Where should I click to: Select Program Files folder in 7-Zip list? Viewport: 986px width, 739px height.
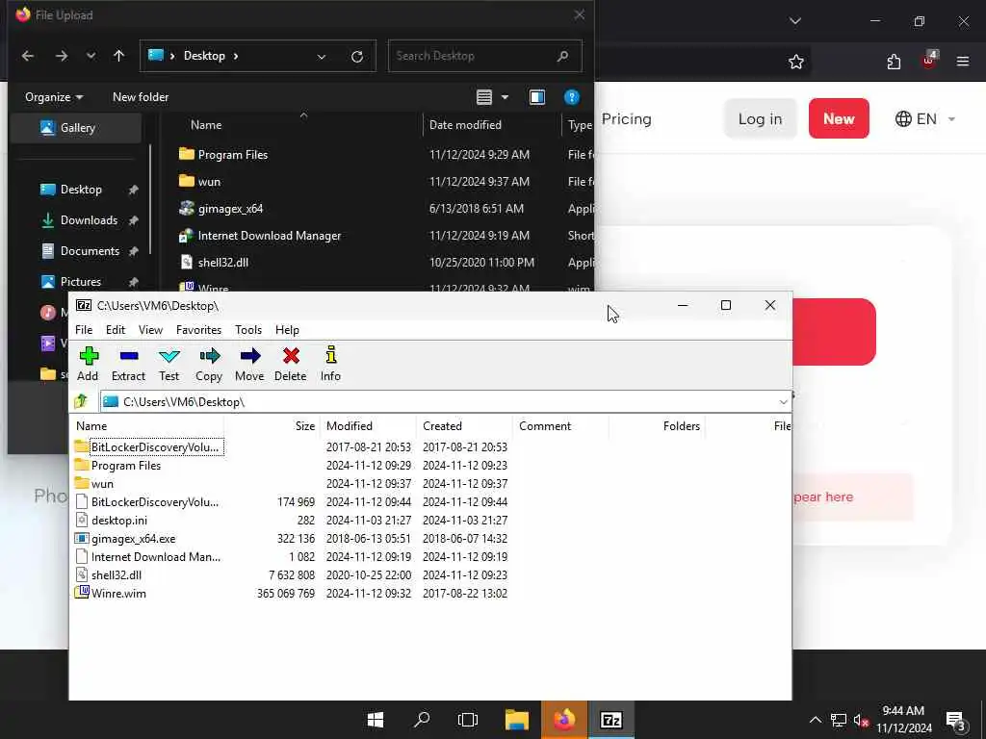tap(126, 466)
